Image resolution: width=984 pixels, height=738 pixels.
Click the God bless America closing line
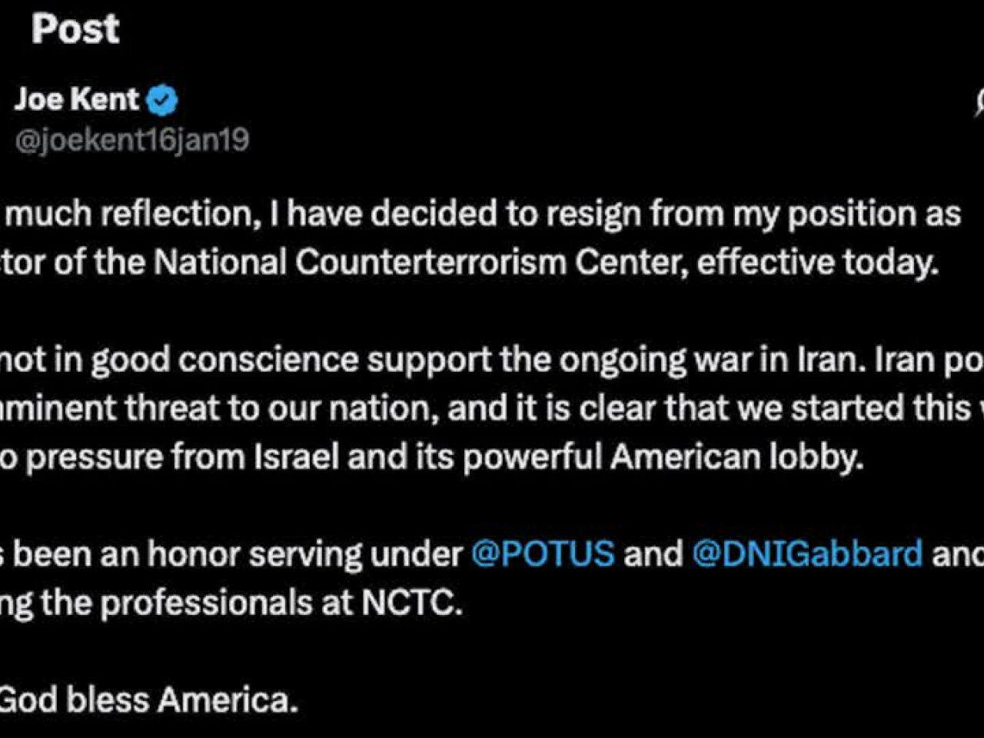click(x=148, y=700)
